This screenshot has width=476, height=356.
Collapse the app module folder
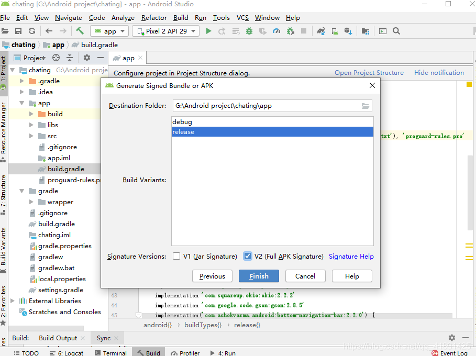click(x=21, y=103)
